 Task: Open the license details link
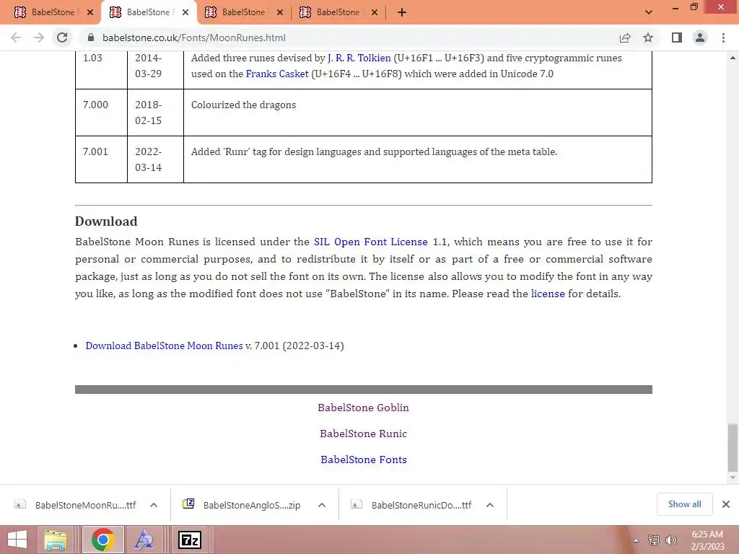[548, 294]
